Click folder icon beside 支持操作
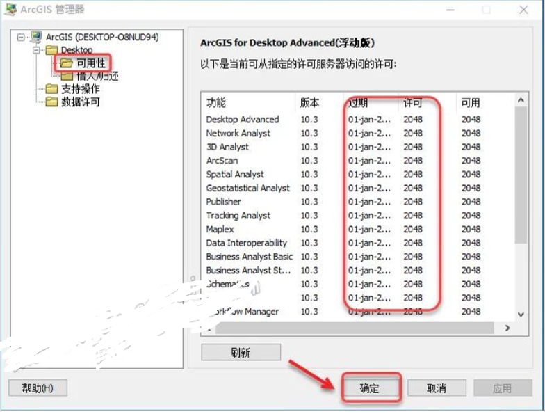Screen dimensions: 545x414 (51, 89)
